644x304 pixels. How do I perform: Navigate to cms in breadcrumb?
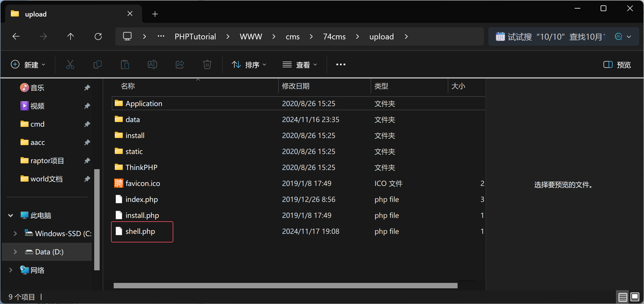point(293,37)
